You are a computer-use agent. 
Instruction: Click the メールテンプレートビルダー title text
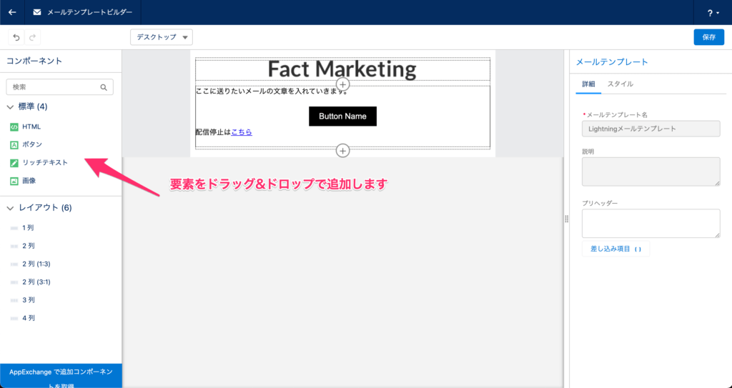click(x=89, y=12)
